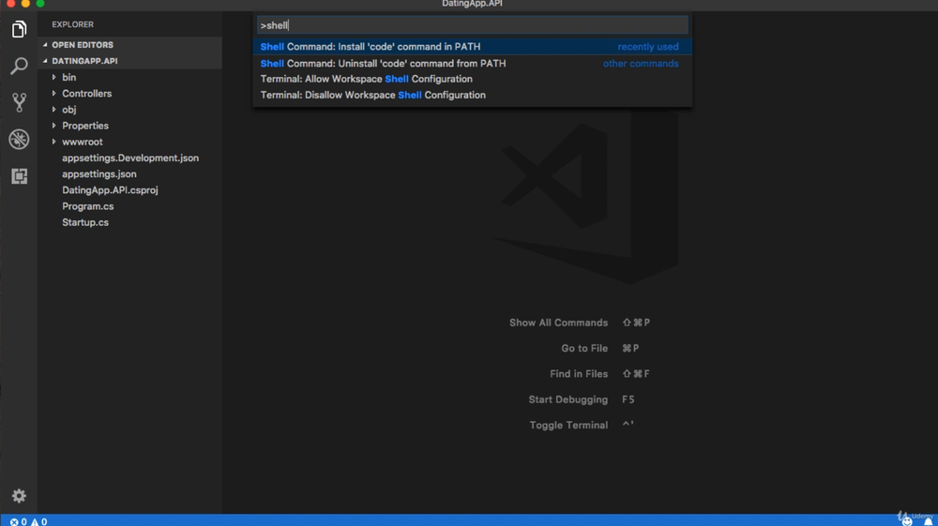The height and width of the screenshot is (526, 938).
Task: Expand the Controllers folder arrow
Action: [x=53, y=93]
